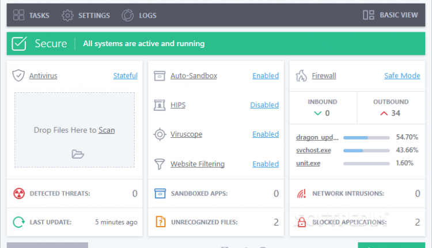Open the Viruscope link

(x=186, y=134)
